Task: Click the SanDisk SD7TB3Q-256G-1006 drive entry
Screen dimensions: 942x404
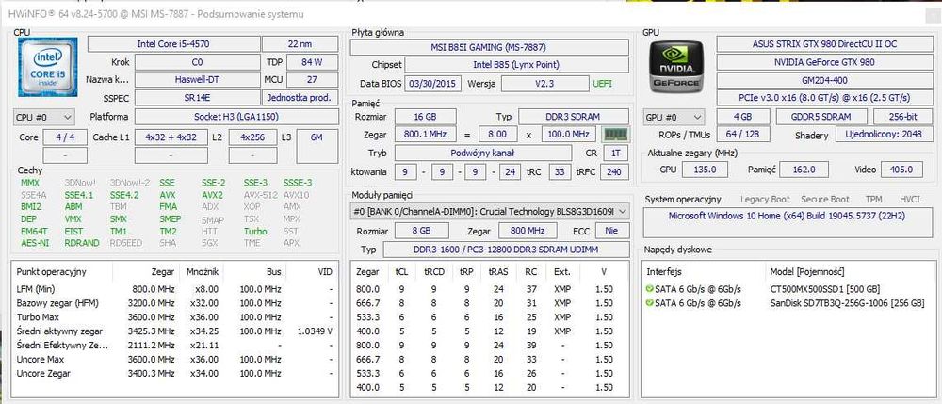Action: tap(847, 303)
